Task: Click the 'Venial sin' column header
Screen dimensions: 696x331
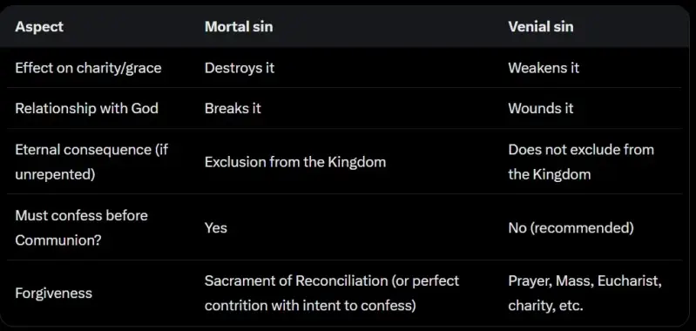Action: pos(541,27)
